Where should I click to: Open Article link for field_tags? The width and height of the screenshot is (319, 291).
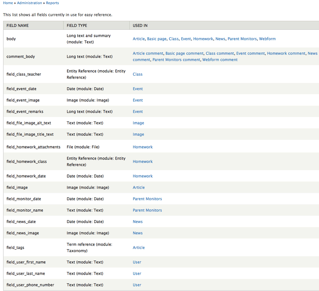click(139, 247)
